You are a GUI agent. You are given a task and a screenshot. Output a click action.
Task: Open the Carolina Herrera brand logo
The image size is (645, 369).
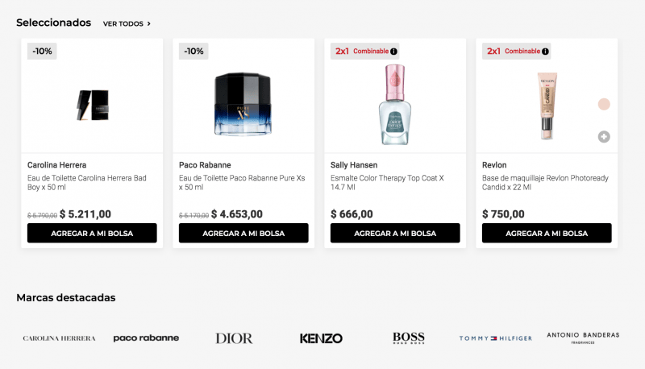click(59, 338)
